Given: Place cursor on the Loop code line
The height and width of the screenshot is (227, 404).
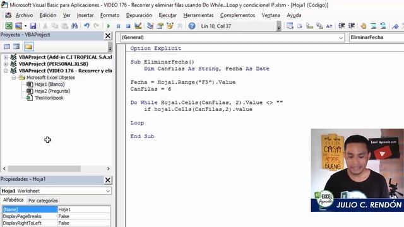Looking at the screenshot, I should coord(138,123).
